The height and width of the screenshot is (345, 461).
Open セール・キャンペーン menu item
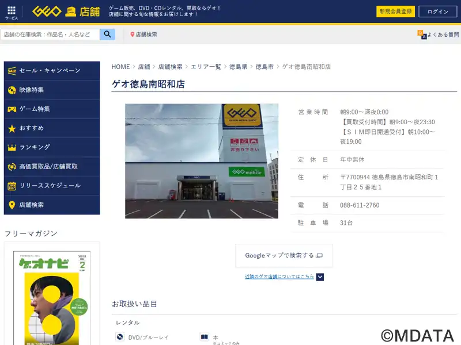(x=51, y=71)
